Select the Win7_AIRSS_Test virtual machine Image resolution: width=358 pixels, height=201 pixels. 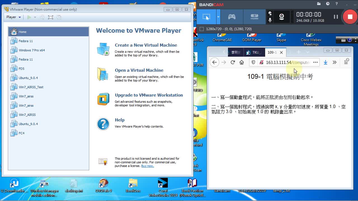pos(48,87)
